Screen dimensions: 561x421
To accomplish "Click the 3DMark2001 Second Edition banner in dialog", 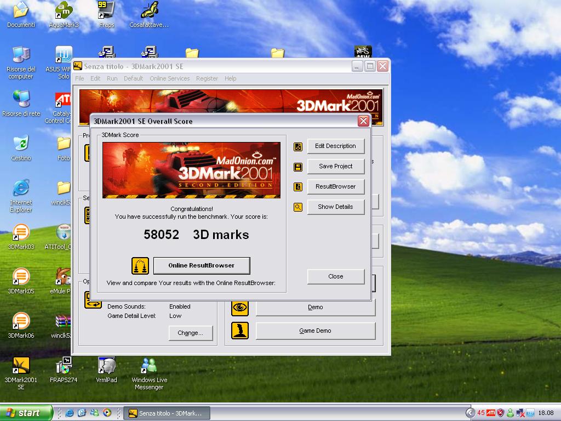I will click(x=191, y=170).
